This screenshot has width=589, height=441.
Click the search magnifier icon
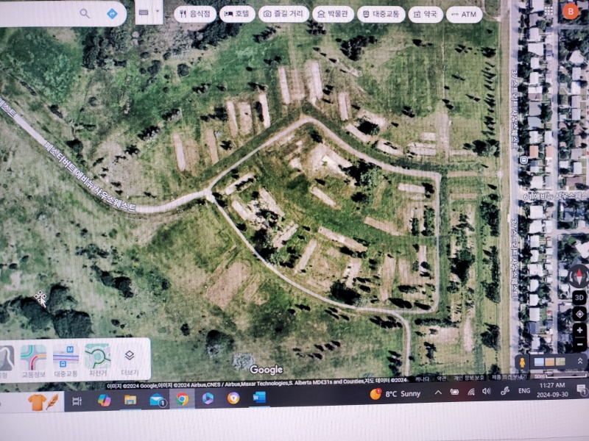coord(85,14)
